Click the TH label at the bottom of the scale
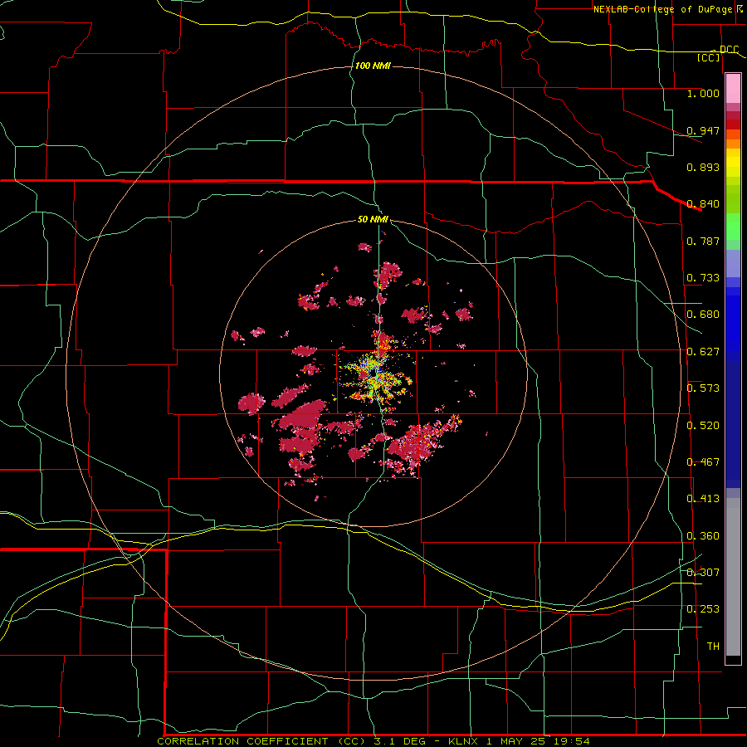The width and height of the screenshot is (747, 747). coord(713,647)
